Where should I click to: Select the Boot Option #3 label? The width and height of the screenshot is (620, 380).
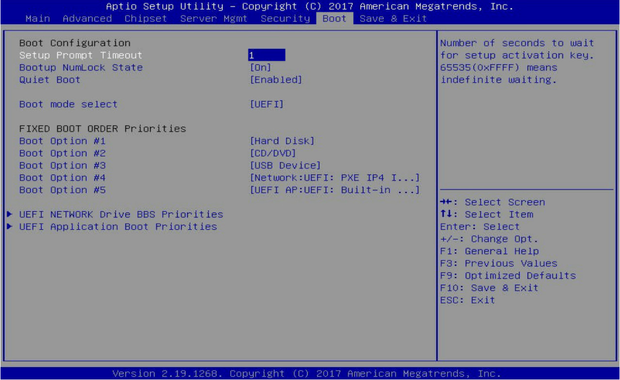[x=62, y=165]
